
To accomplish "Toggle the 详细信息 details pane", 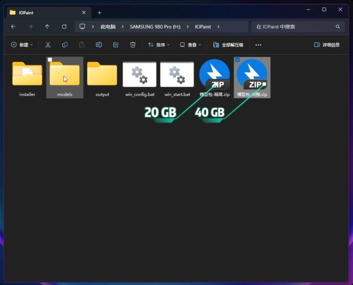I will (x=326, y=45).
